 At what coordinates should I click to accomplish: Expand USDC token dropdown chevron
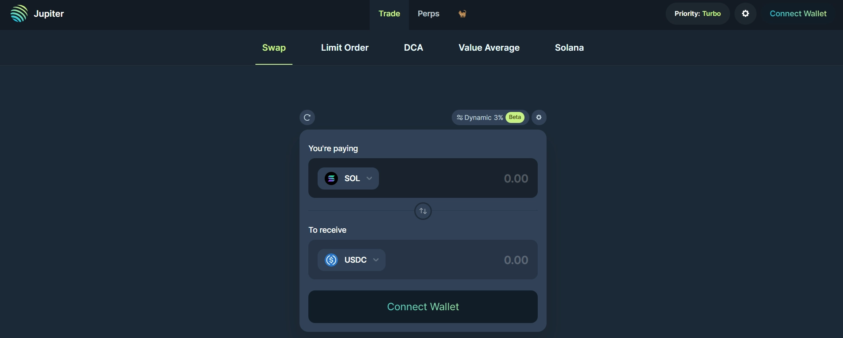pyautogui.click(x=376, y=260)
